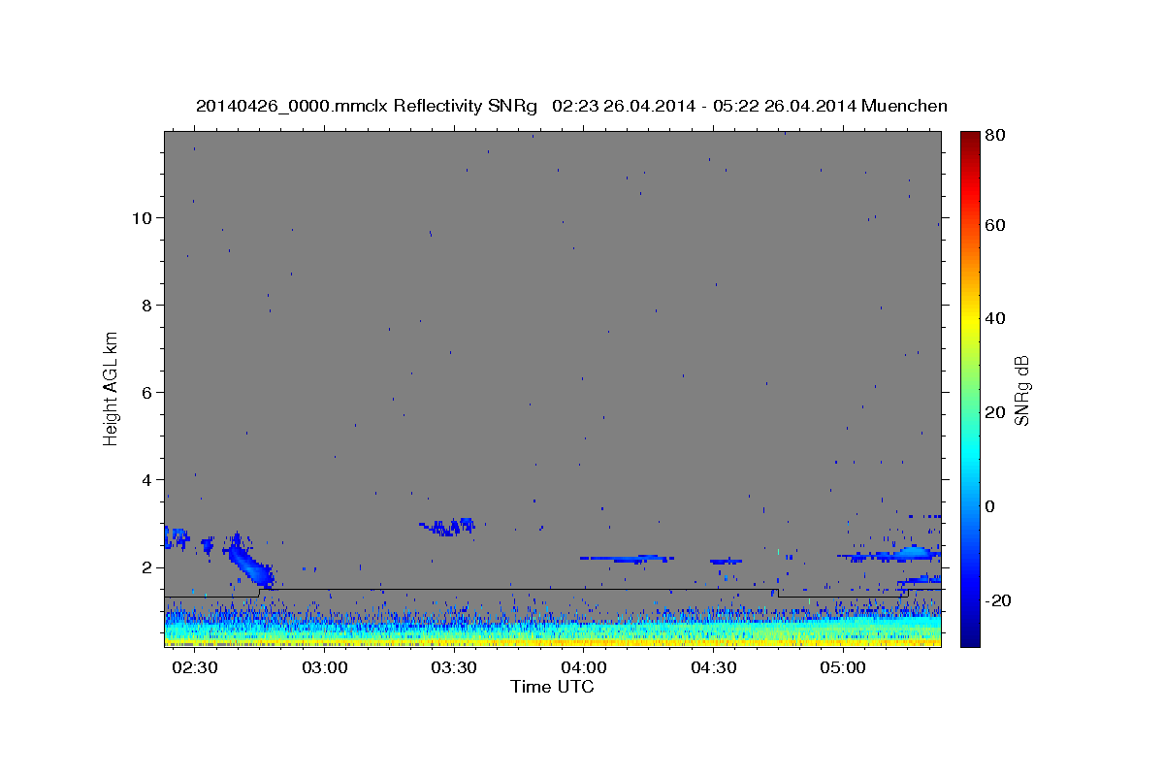Click the height axis value 4
1164x776 pixels.
point(148,480)
